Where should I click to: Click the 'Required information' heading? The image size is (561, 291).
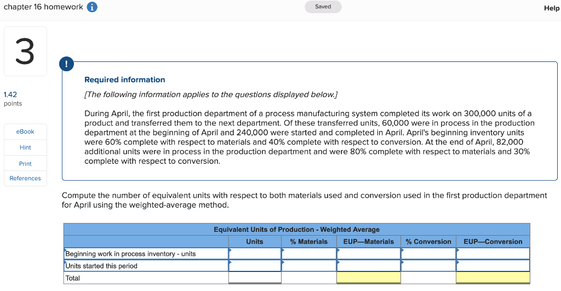pos(125,80)
